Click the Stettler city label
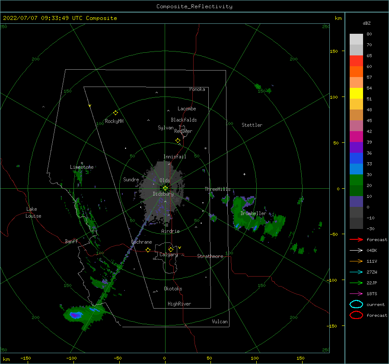Viewport: 389px width, 364px height. click(x=252, y=125)
